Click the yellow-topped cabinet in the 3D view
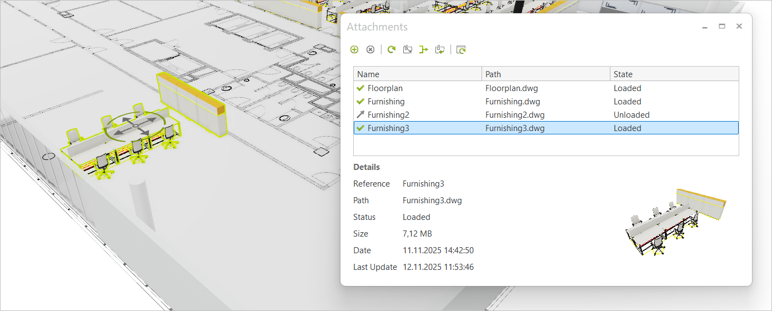 click(193, 104)
